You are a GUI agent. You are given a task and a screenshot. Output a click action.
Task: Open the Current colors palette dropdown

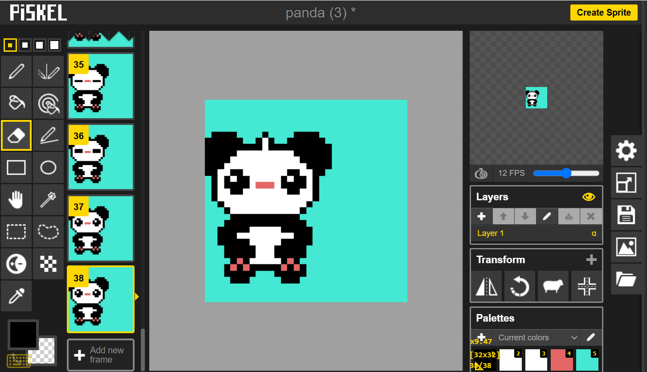536,338
